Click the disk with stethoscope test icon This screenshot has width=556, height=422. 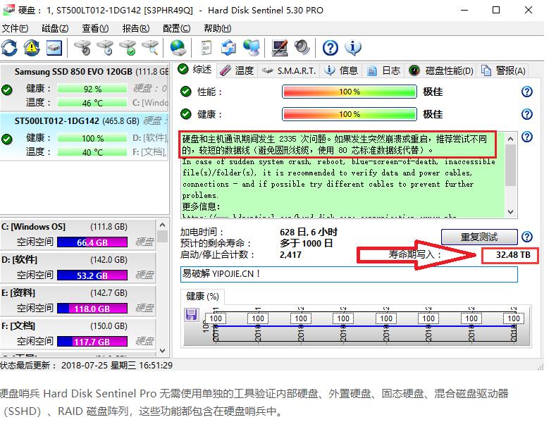(82, 47)
